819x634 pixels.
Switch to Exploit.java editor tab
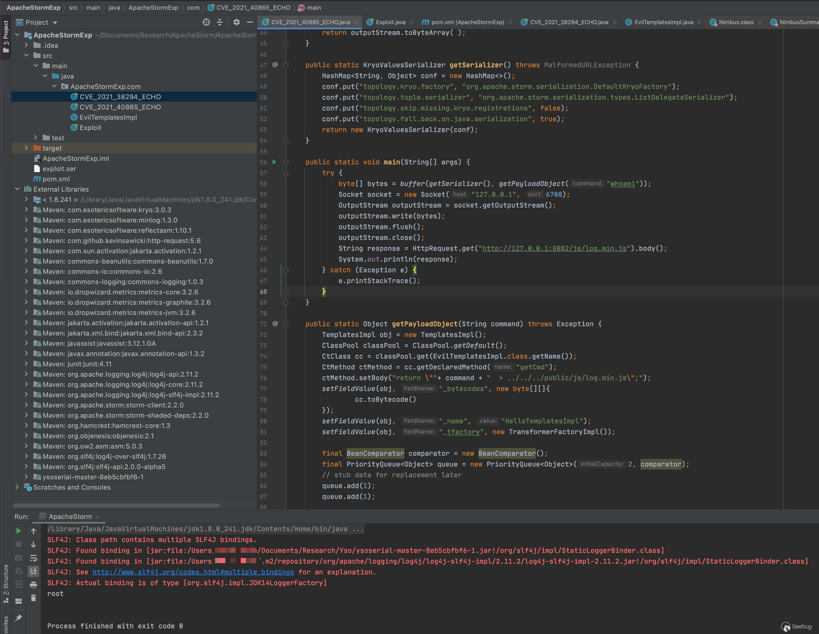click(x=390, y=22)
